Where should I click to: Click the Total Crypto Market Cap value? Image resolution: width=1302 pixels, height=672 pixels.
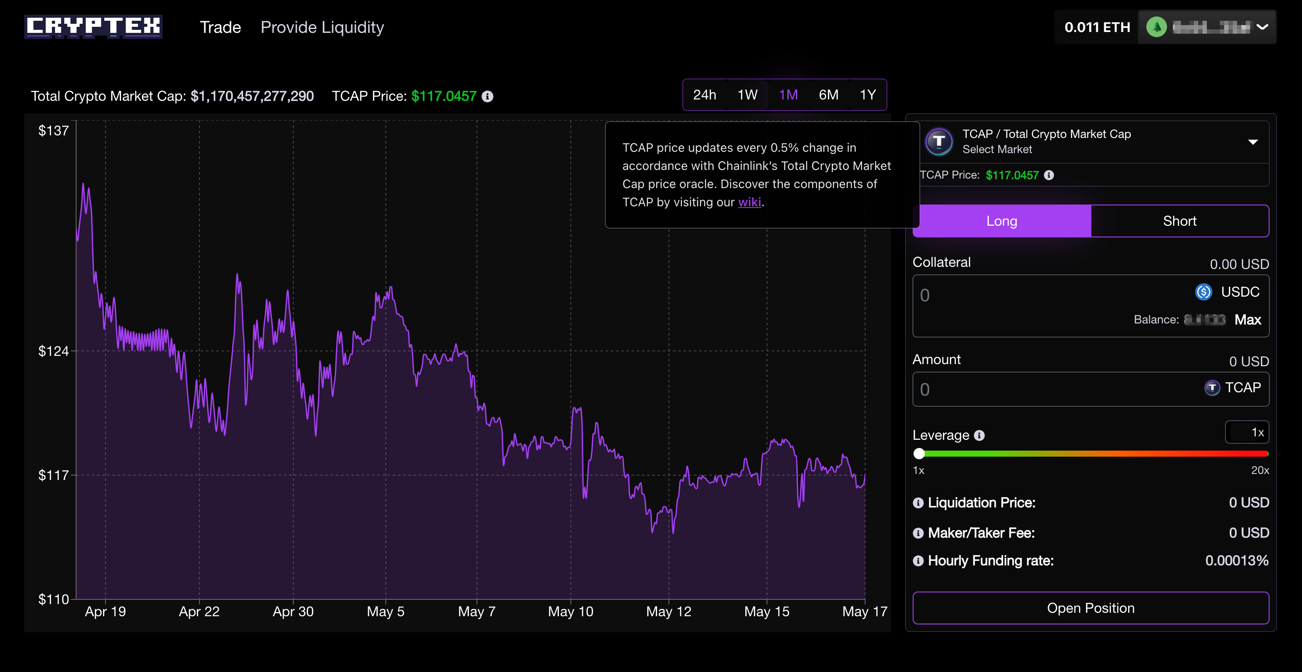click(x=252, y=96)
